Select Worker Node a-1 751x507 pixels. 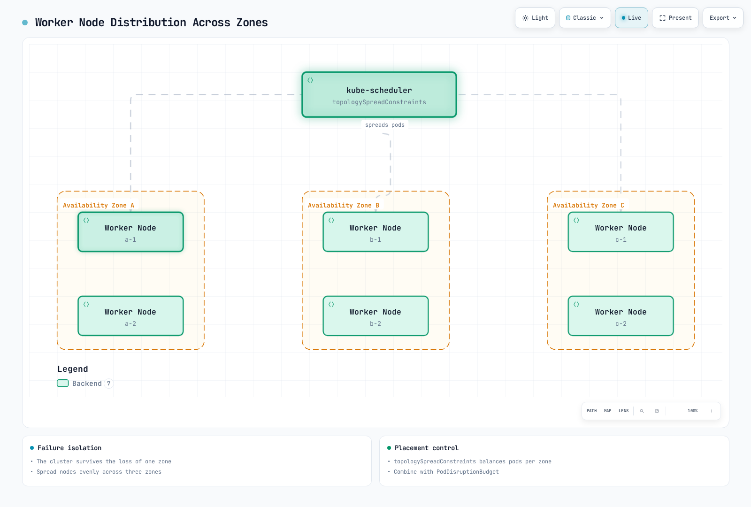130,232
